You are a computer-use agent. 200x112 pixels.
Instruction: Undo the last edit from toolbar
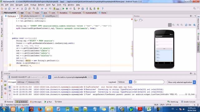[14, 9]
